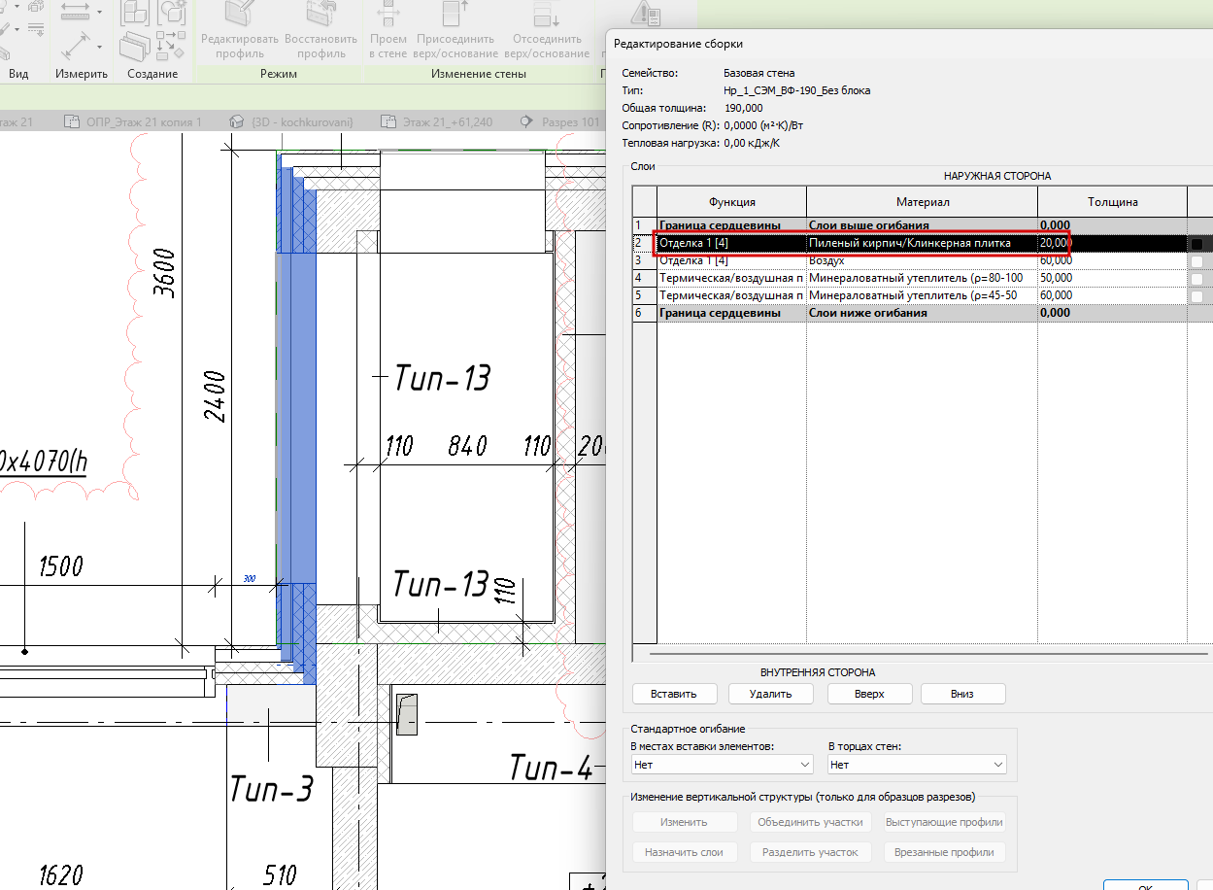
Task: Click the Вставить button
Action: point(674,694)
